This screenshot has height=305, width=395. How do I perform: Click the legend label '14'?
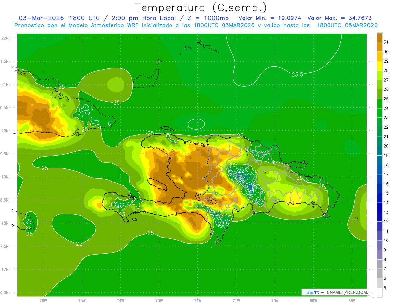(386, 202)
